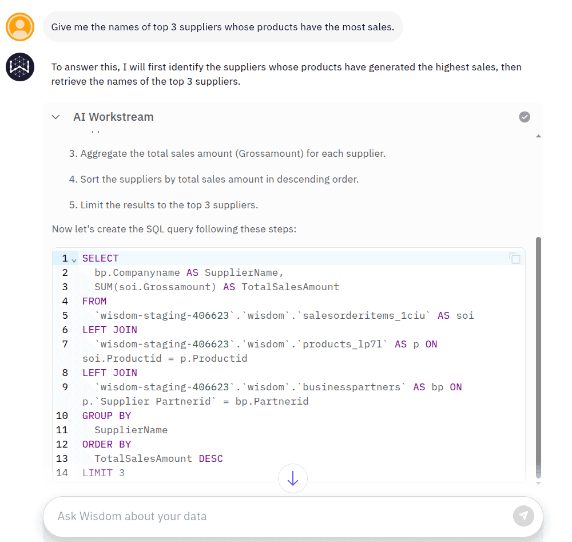This screenshot has height=542, width=572.
Task: Click the Wisdom AI assistant logo icon
Action: coord(20,67)
